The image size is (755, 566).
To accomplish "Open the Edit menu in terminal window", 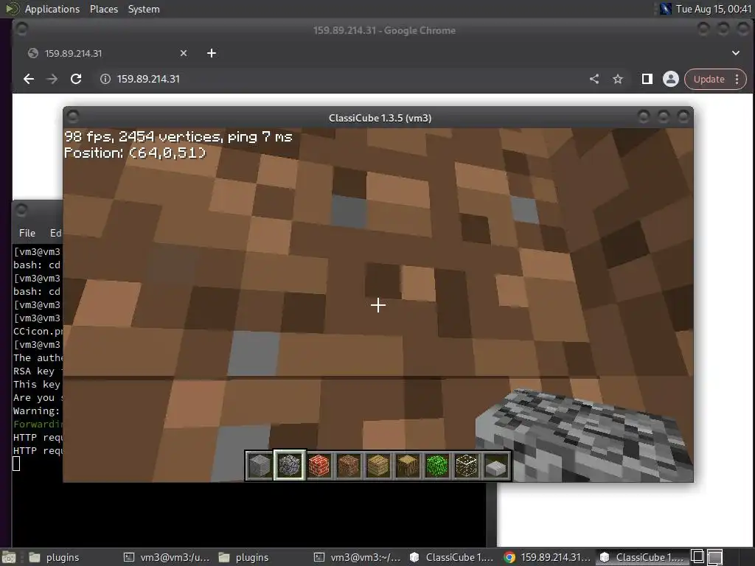I will click(x=55, y=233).
